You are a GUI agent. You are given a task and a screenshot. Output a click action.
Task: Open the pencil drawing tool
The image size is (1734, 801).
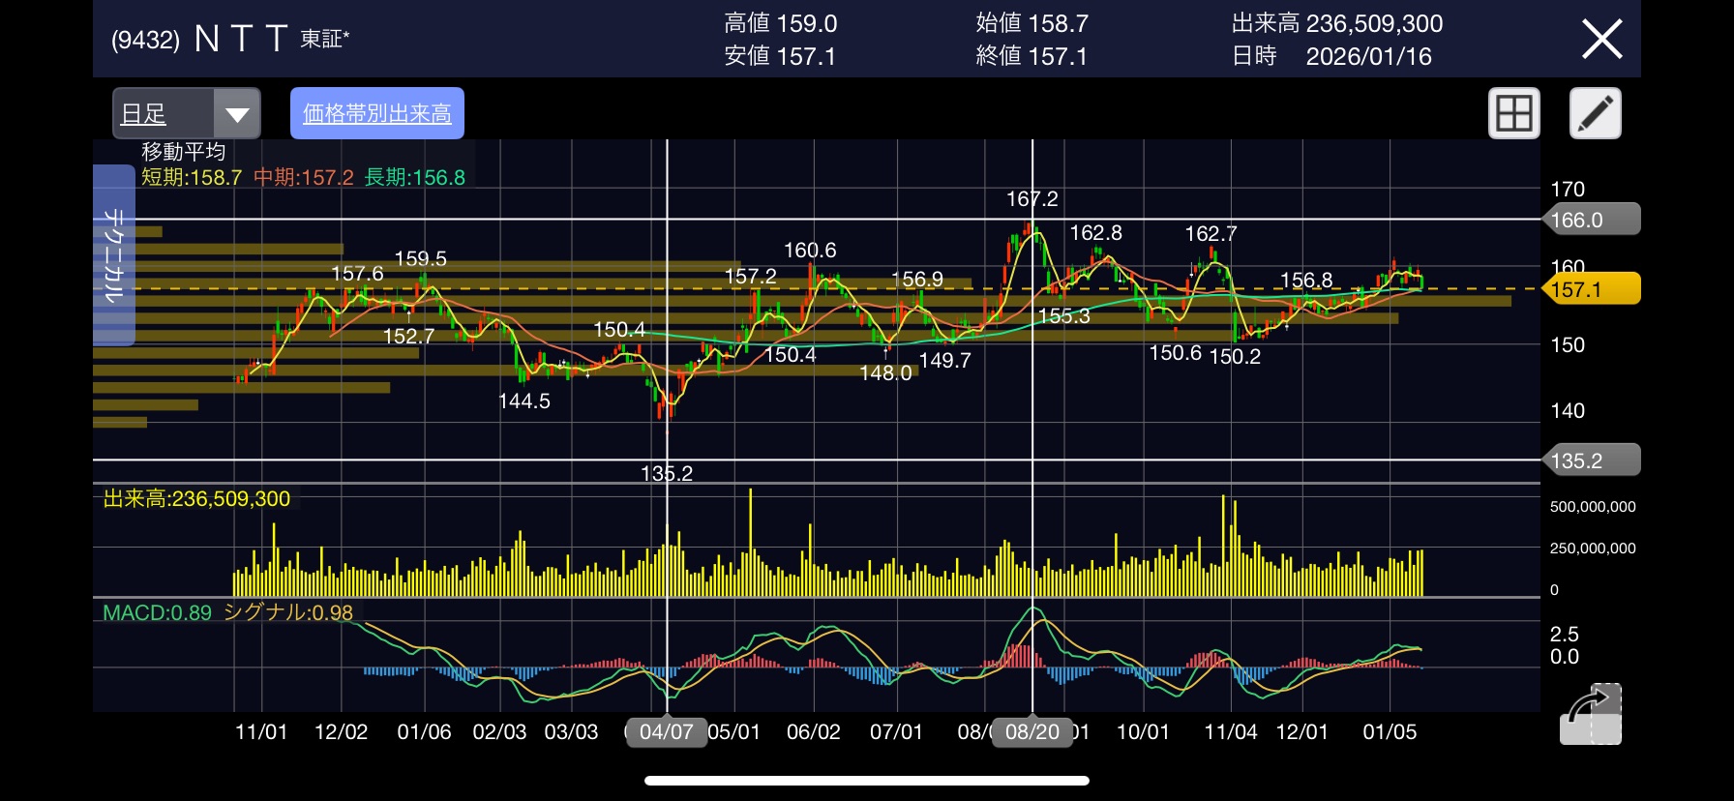[1595, 113]
